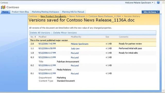The height and width of the screenshot is (93, 165).
Task: Click the Contoso site logo icon
Action: click(x=3, y=7)
